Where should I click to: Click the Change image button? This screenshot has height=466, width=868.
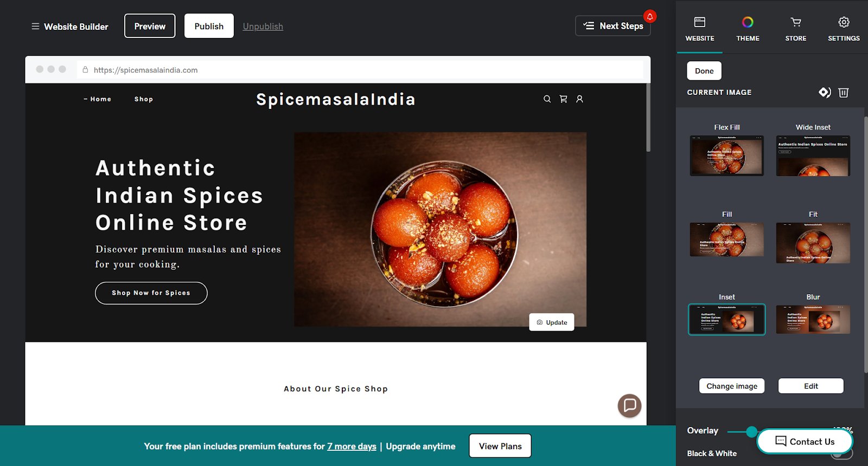[x=732, y=386]
